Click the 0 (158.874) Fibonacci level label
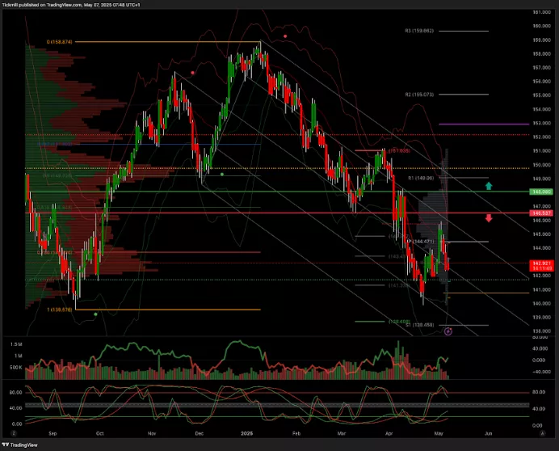Screen dimensions: 559x451 [60, 42]
